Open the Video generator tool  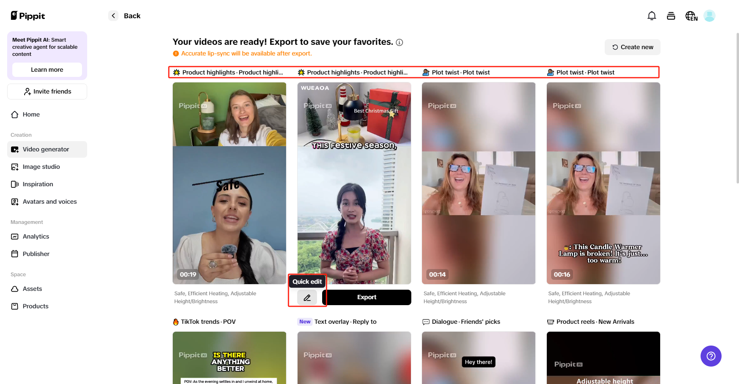[x=46, y=149]
